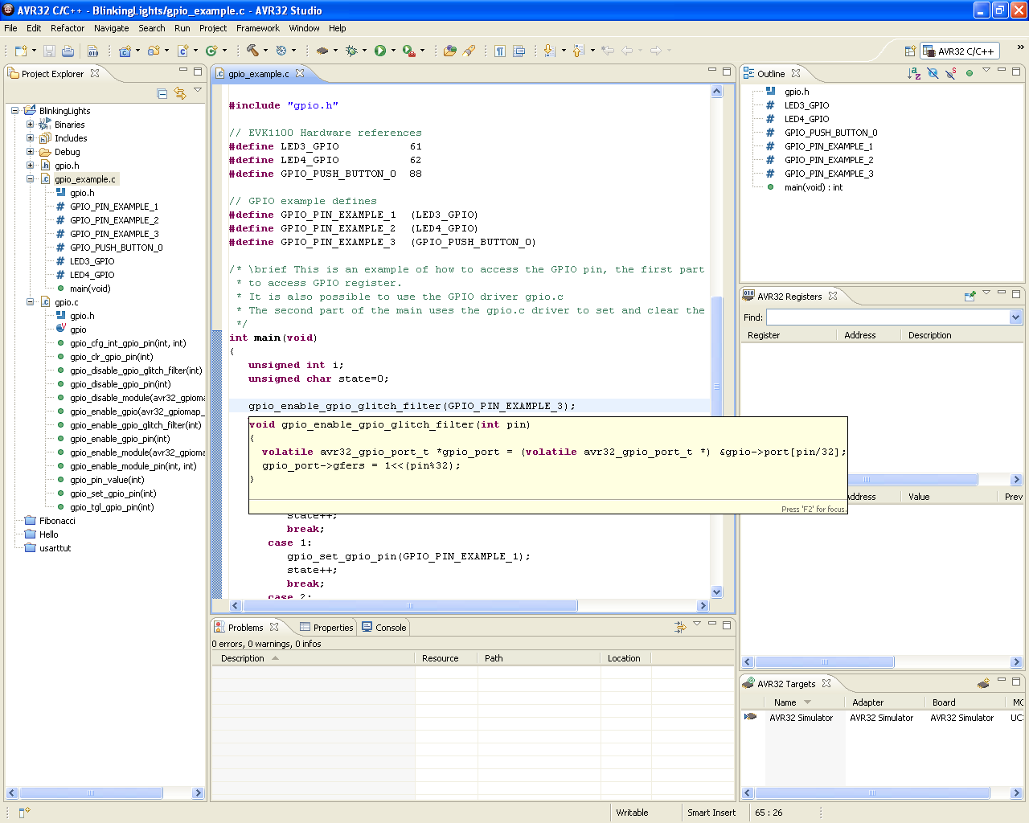
Task: Toggle Hide Fields in Outline view
Action: pos(933,73)
